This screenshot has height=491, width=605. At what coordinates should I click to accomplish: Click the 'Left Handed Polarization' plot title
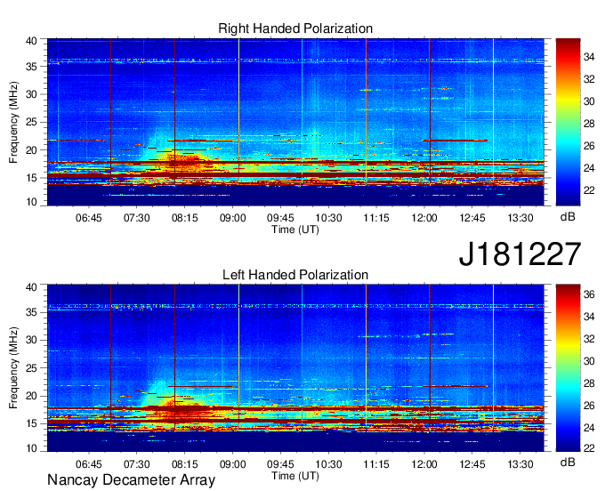[x=295, y=275]
